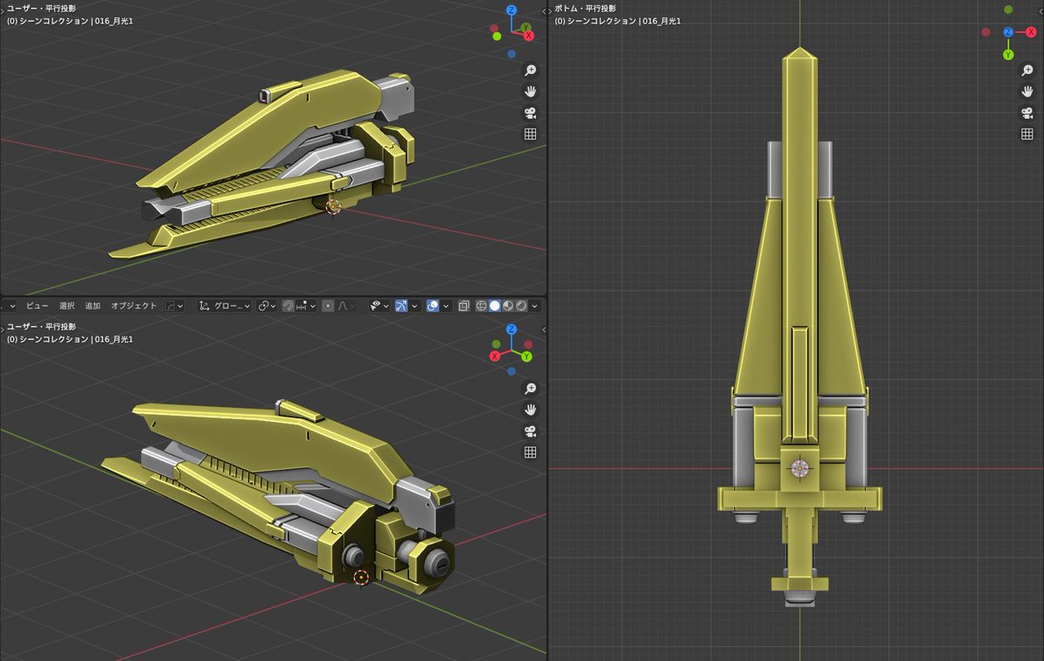This screenshot has height=661, width=1044.
Task: Open proportional editing falloff selector
Action: click(345, 306)
